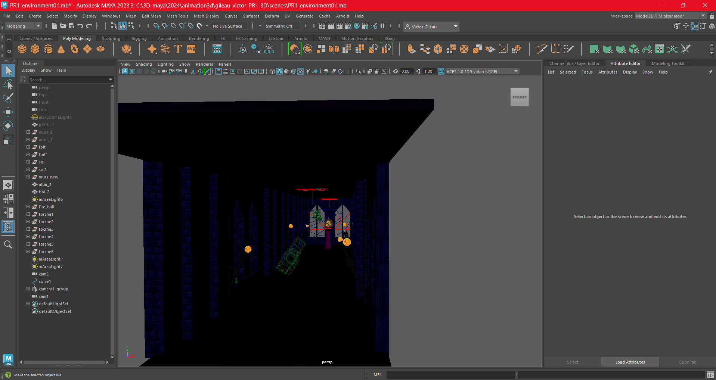Screen dimensions: 716x380
Task: Open the Workspace Model3D-TIM dropdown
Action: pyautogui.click(x=670, y=16)
